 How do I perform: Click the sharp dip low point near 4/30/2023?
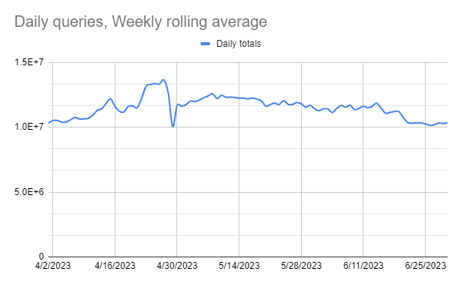pos(173,127)
